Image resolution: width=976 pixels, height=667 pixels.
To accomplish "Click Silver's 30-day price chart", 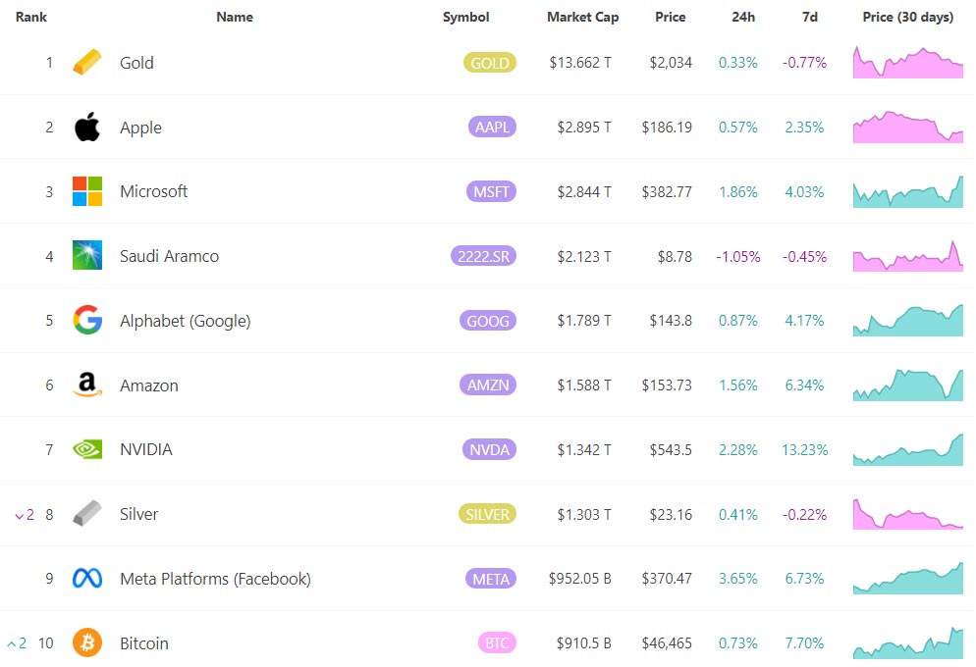I will click(x=908, y=513).
